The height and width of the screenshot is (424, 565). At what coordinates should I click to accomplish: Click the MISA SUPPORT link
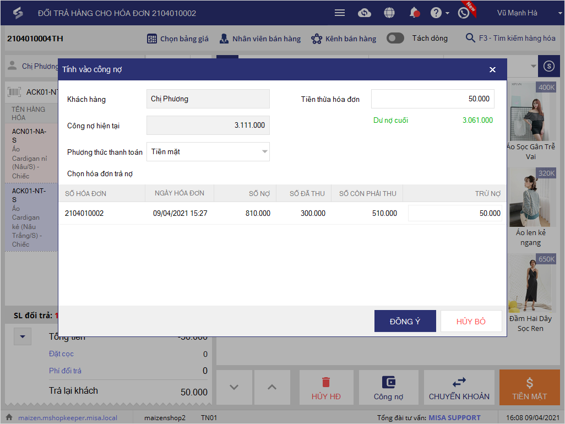454,417
